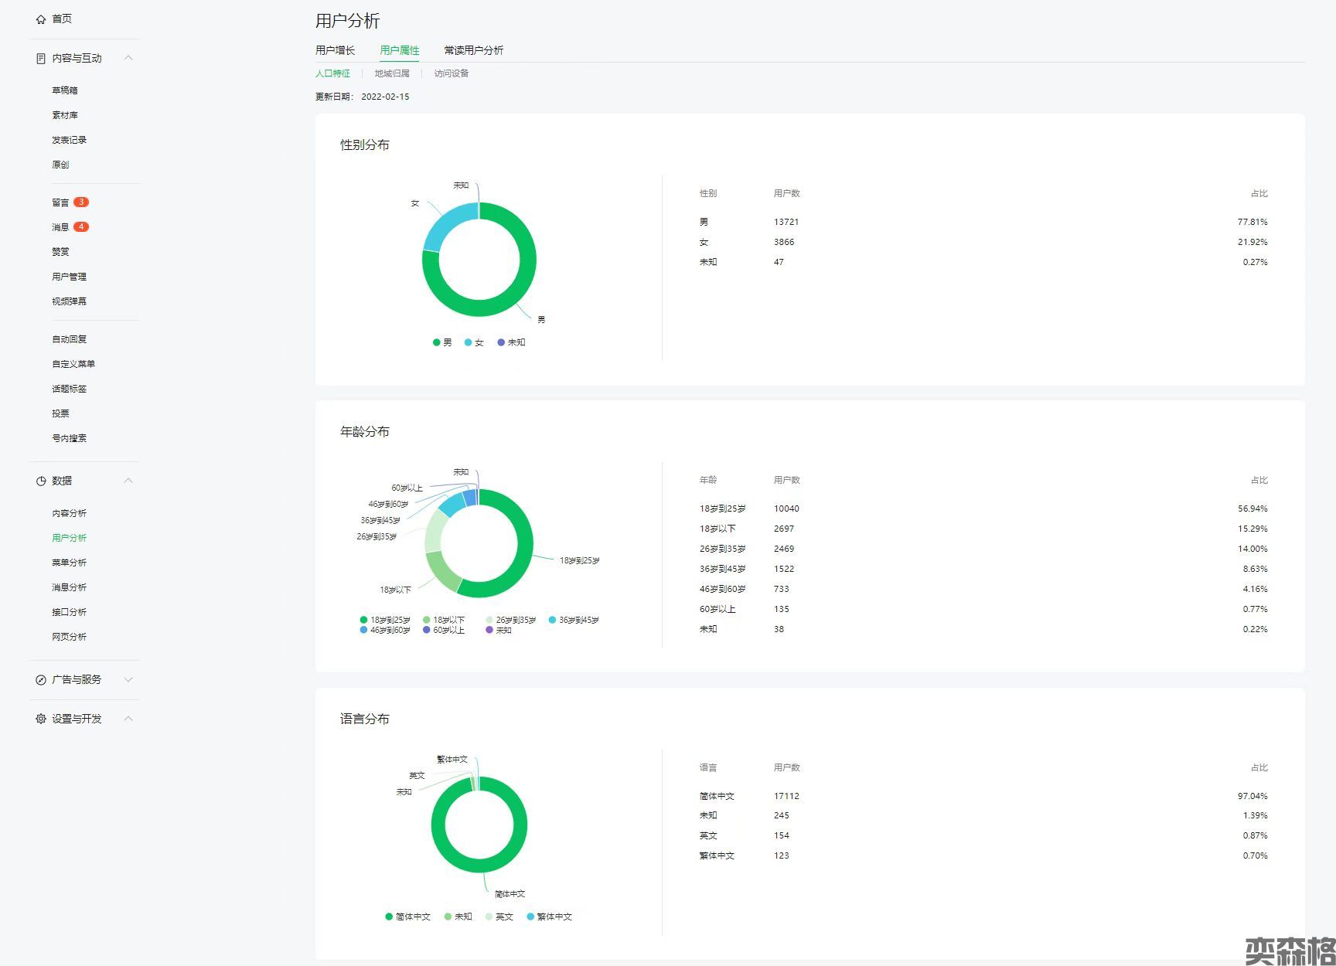Open the 地域归属 sub-section link
Screen dimensions: 1336x966
(x=392, y=73)
